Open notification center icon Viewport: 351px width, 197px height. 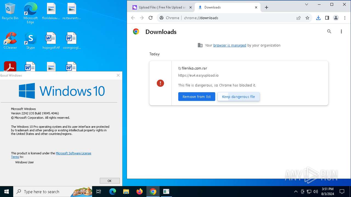click(x=342, y=192)
